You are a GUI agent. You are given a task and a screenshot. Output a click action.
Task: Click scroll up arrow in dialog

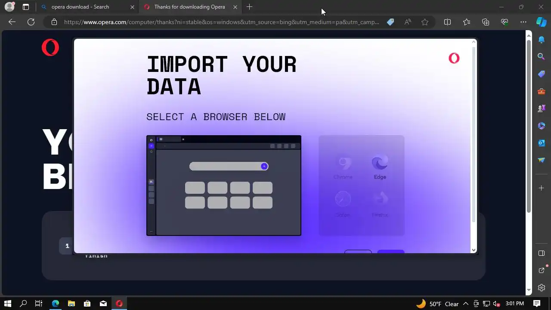click(x=474, y=42)
